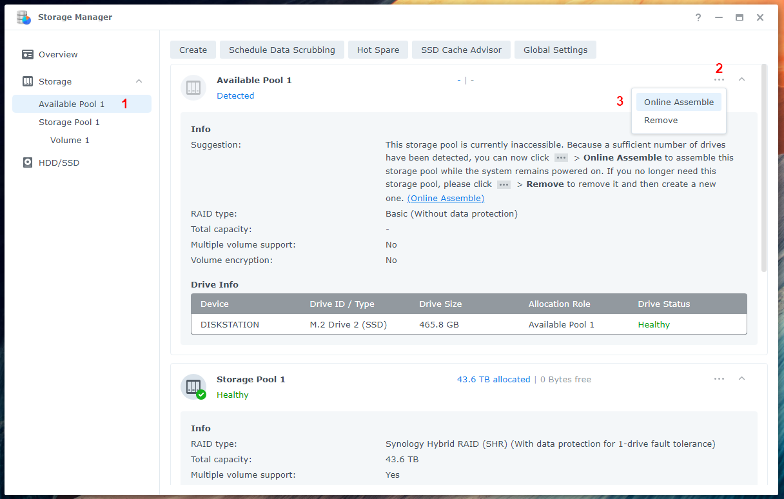
Task: Click the Storage Pool 1 healthy icon
Action: (x=193, y=387)
